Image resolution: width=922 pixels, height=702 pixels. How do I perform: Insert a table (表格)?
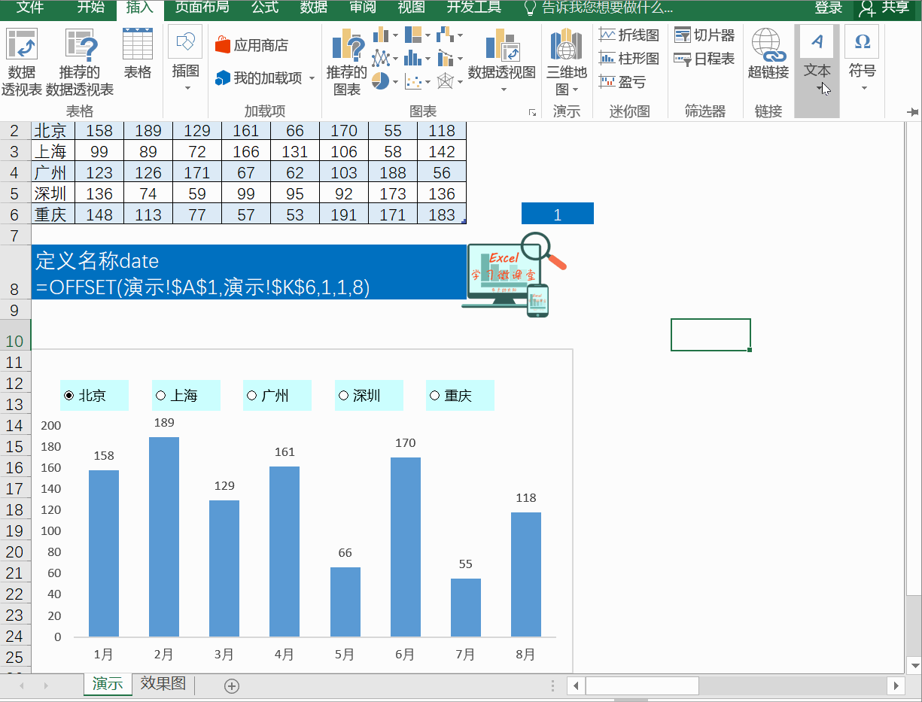pos(138,53)
